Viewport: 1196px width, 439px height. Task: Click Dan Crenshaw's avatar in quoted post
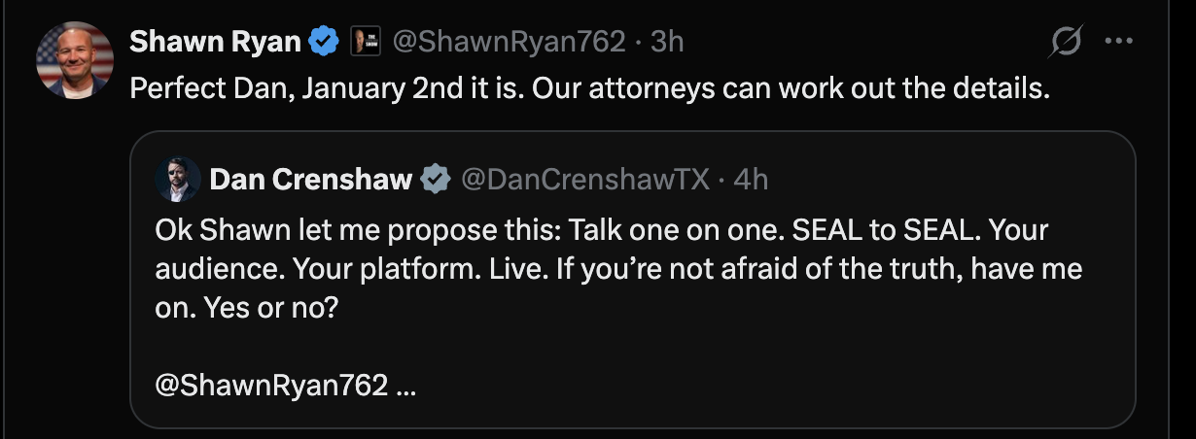(x=178, y=179)
